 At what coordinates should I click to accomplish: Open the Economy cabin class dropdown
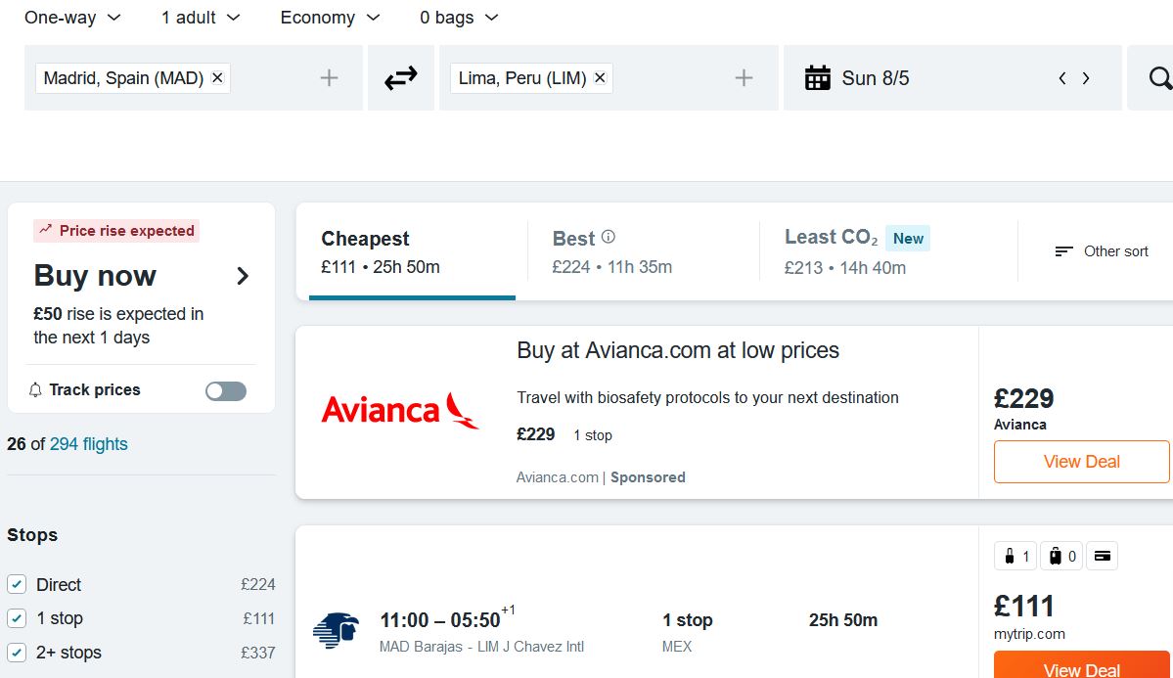click(330, 18)
